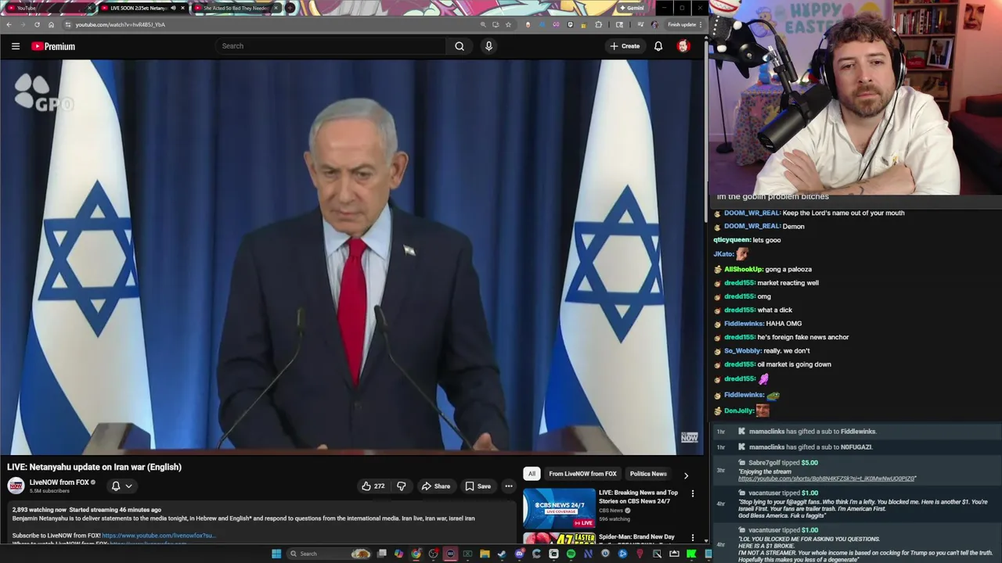Open the browser extensions puzzle icon

(599, 24)
